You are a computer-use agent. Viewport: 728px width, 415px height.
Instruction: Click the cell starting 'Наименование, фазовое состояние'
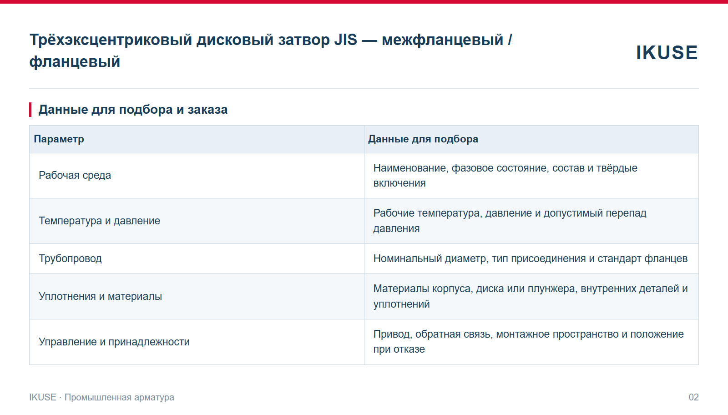tap(531, 176)
